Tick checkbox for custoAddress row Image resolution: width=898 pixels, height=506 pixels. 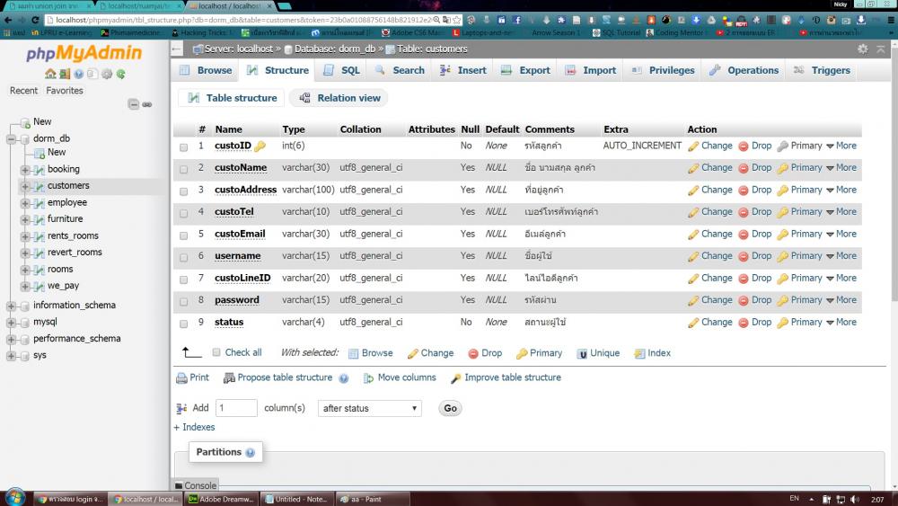point(183,191)
